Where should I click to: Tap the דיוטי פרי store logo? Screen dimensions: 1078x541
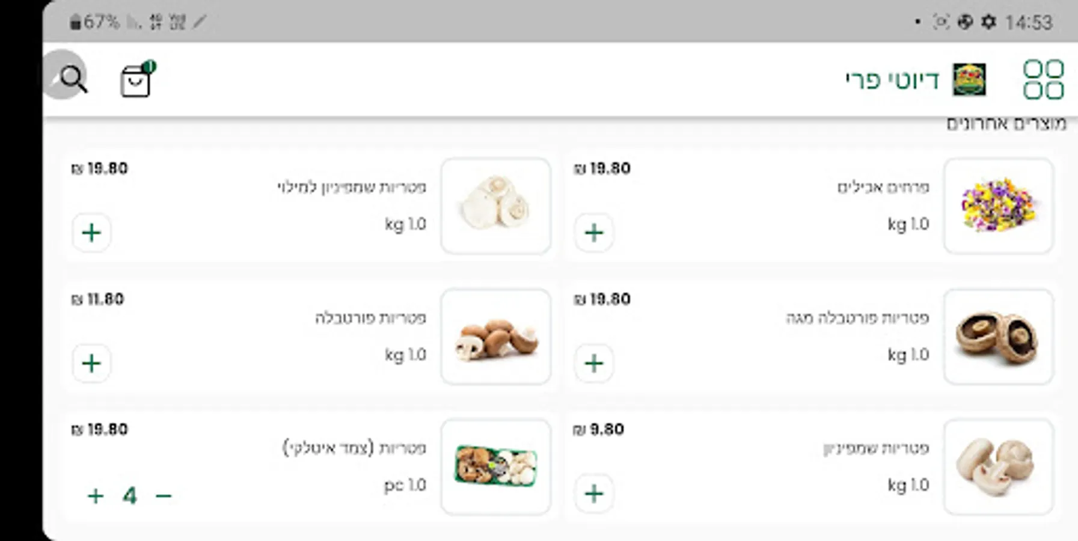(969, 79)
